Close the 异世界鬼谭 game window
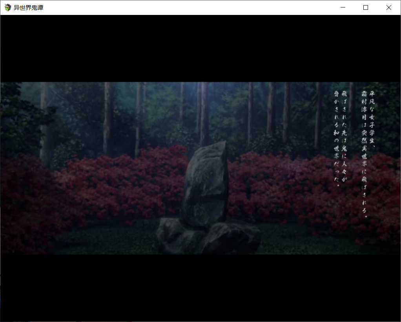 tap(389, 7)
